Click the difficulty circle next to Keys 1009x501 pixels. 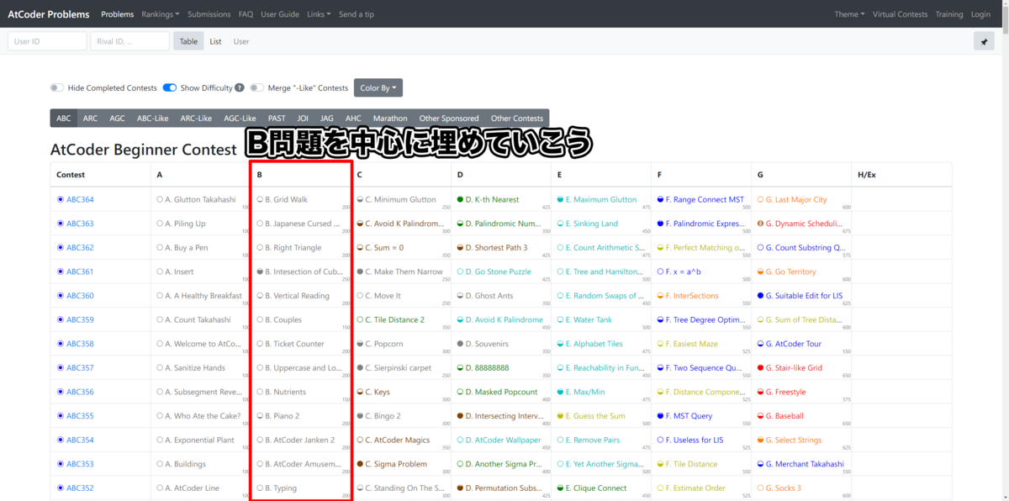click(x=360, y=392)
